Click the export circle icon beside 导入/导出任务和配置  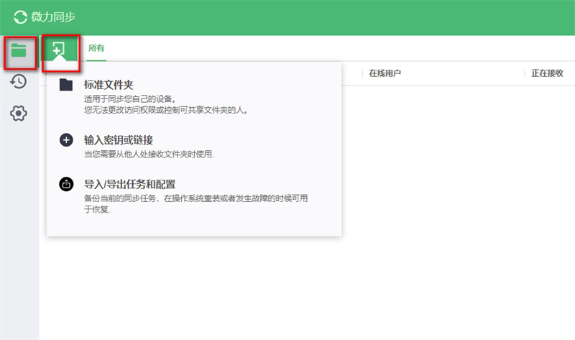pyautogui.click(x=66, y=184)
